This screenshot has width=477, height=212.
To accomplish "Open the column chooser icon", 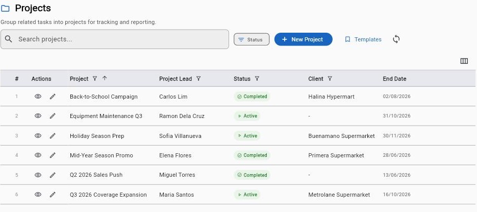I will coord(464,61).
